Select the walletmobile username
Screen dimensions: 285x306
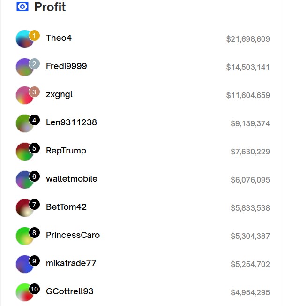(x=72, y=179)
